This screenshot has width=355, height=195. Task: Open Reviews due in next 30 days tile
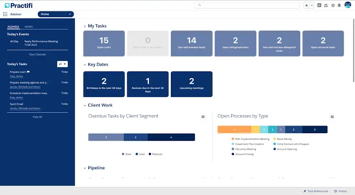(x=148, y=84)
